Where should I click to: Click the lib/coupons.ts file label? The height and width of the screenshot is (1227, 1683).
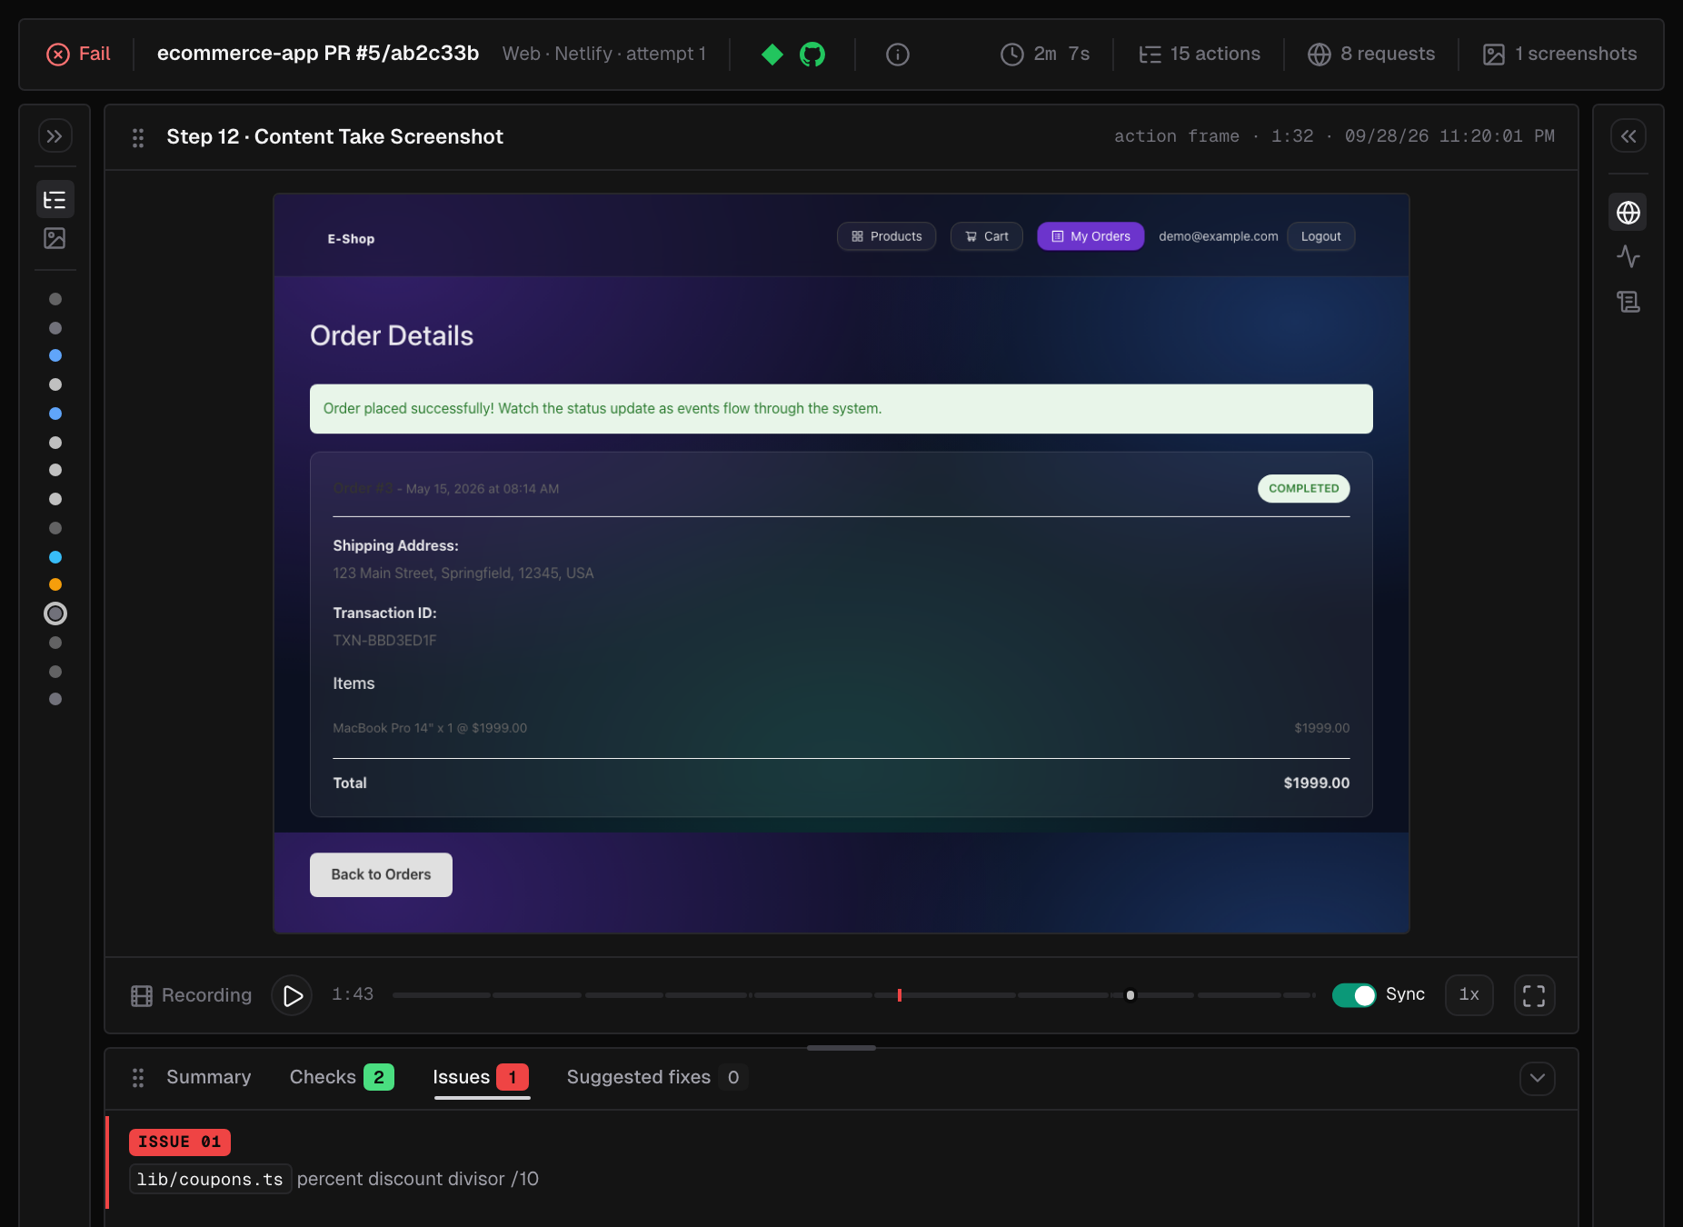click(210, 1180)
